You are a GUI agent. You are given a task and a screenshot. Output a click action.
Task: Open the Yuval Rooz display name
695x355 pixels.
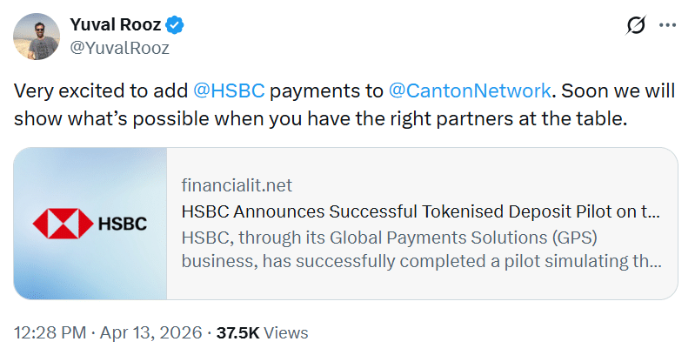(117, 25)
